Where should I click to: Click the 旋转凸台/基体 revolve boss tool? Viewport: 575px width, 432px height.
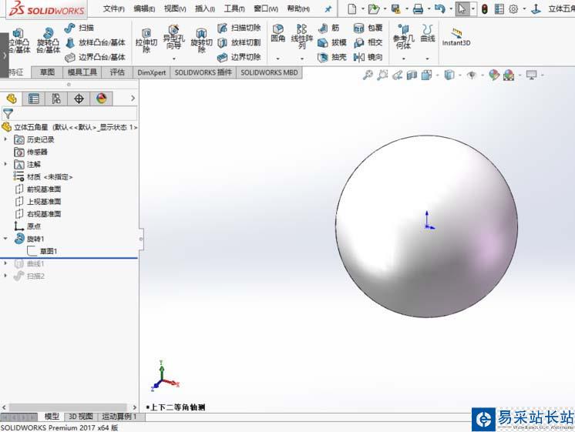48,41
